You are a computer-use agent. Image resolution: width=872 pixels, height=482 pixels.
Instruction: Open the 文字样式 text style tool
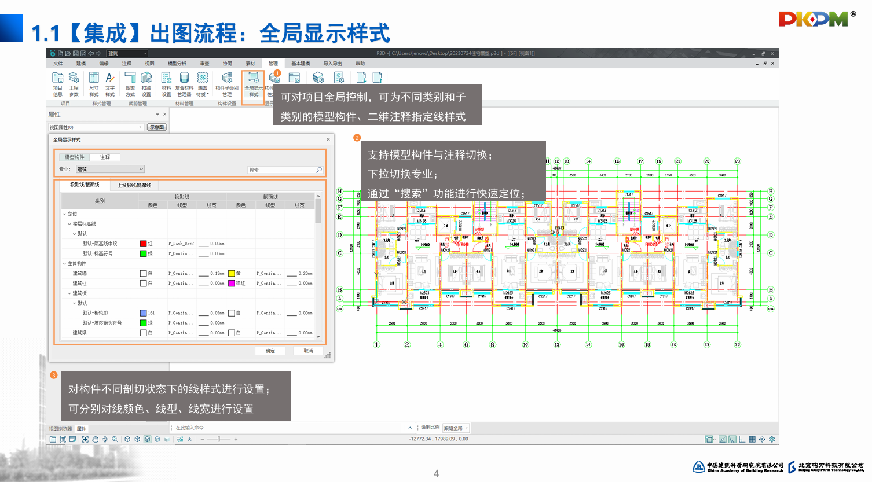(110, 84)
